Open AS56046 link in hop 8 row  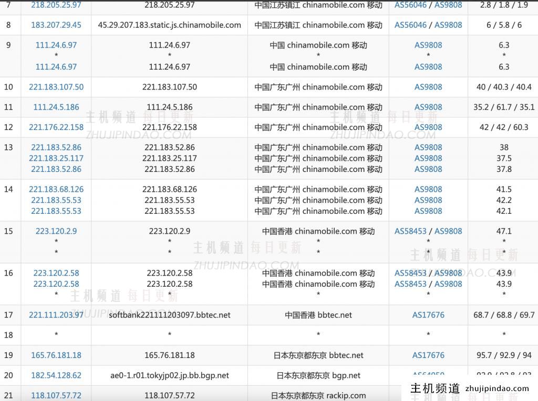pos(410,25)
